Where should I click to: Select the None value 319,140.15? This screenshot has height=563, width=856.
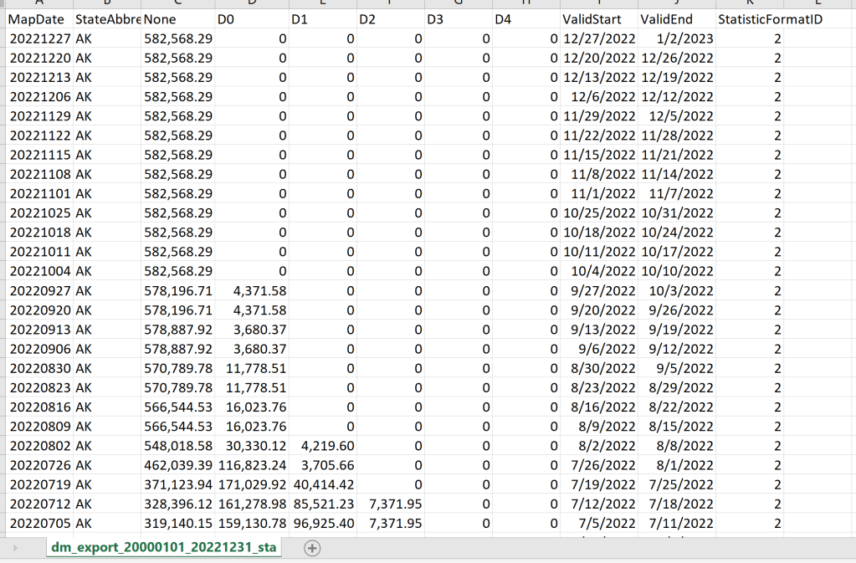click(x=178, y=524)
